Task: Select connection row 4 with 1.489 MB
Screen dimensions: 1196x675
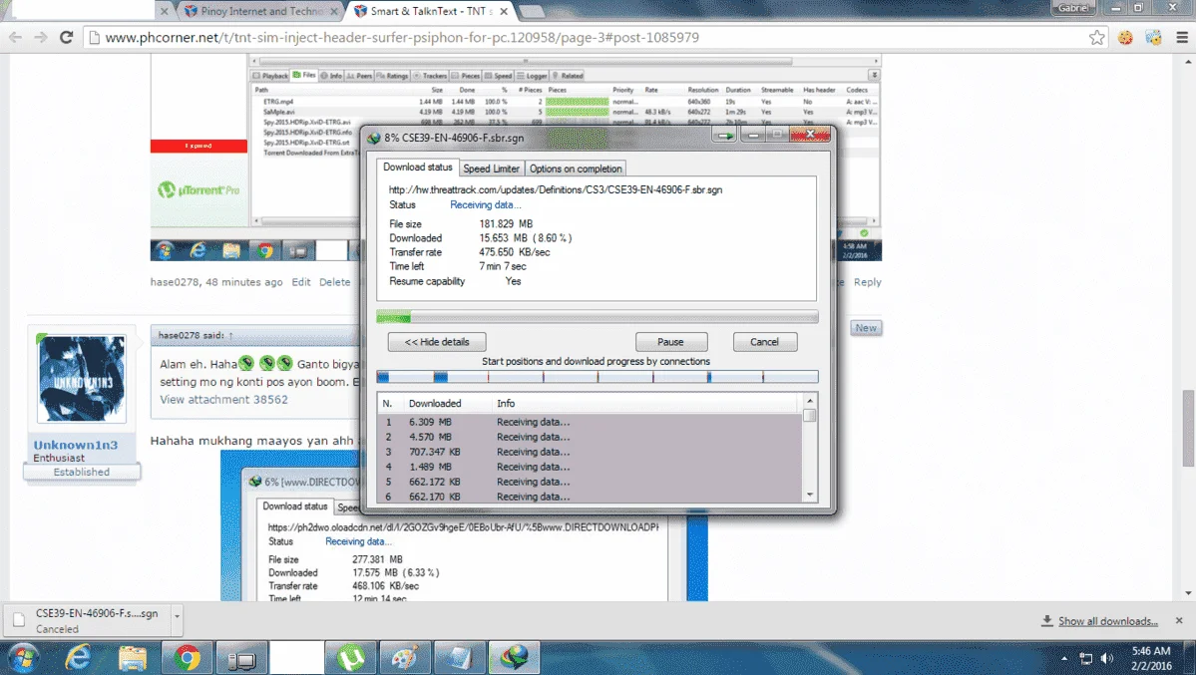Action: point(590,467)
